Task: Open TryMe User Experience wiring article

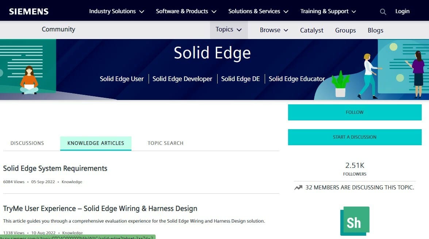Action: coord(100,208)
